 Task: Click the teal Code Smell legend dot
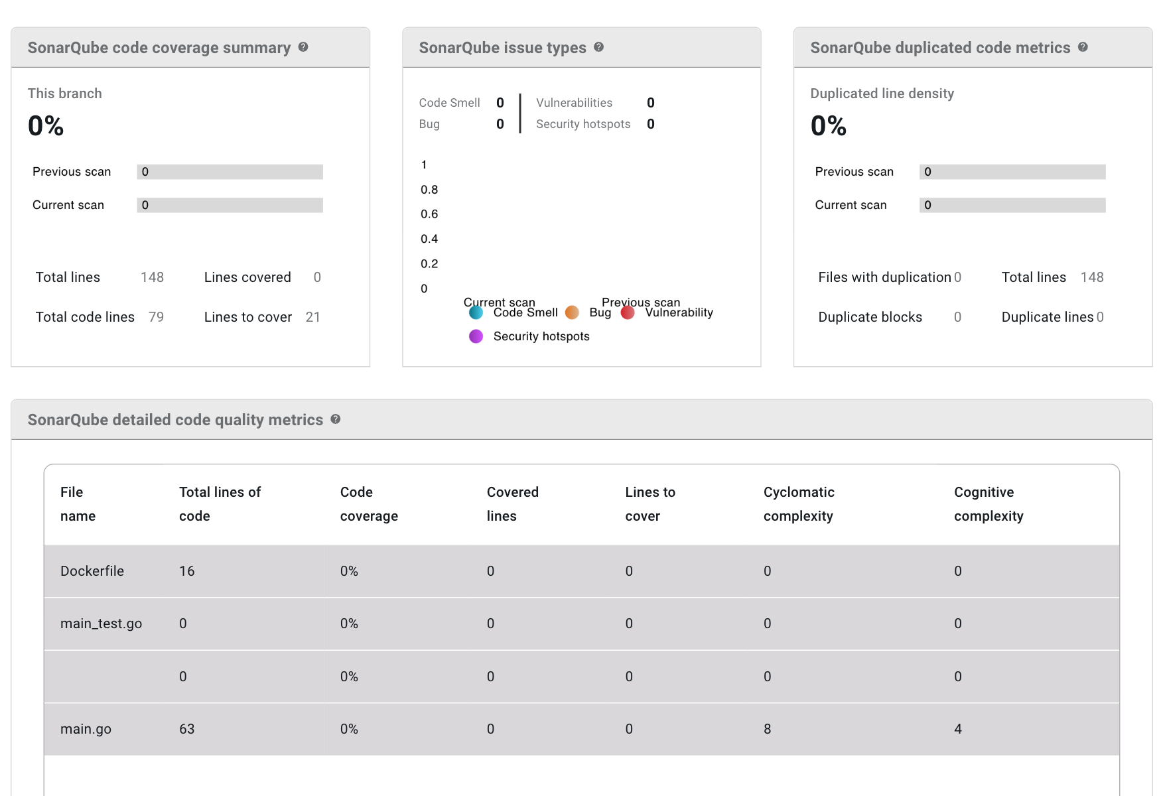coord(476,312)
